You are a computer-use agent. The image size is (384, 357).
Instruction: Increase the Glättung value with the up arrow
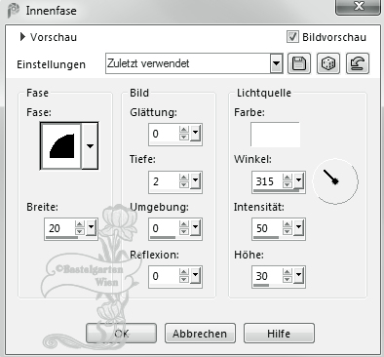184,130
